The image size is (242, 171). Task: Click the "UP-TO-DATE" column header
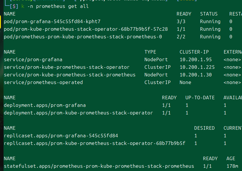pos(200,98)
